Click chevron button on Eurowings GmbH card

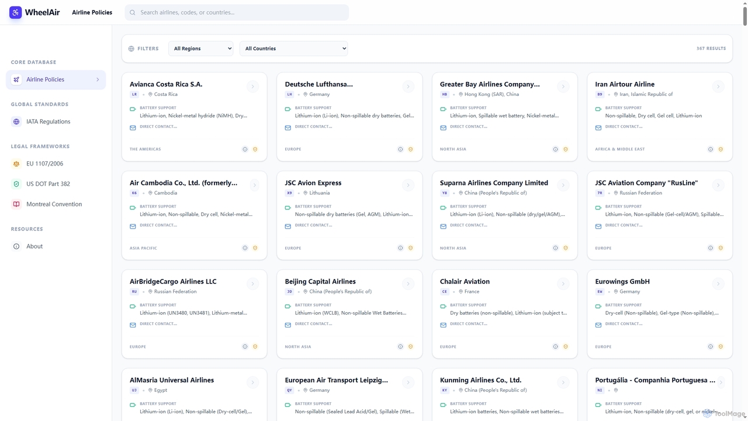718,284
